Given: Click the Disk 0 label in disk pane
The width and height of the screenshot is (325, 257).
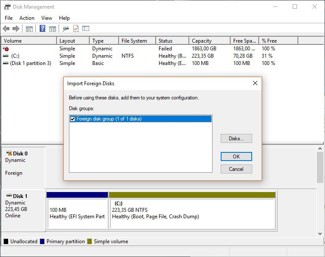Looking at the screenshot, I should coord(20,154).
